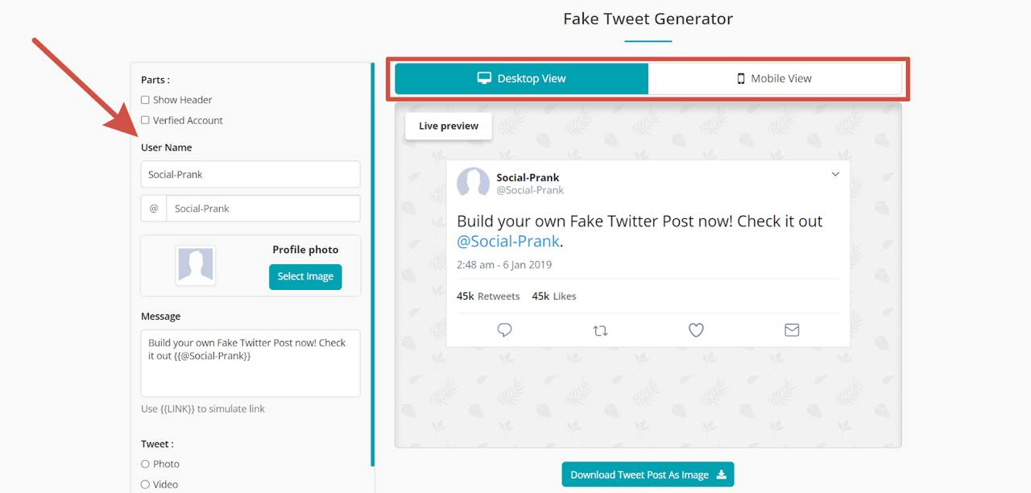Click the User Name display field
1031x493 pixels.
pyautogui.click(x=251, y=175)
